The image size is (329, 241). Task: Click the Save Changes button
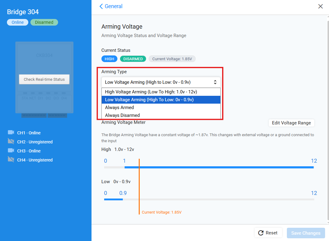[306, 233]
